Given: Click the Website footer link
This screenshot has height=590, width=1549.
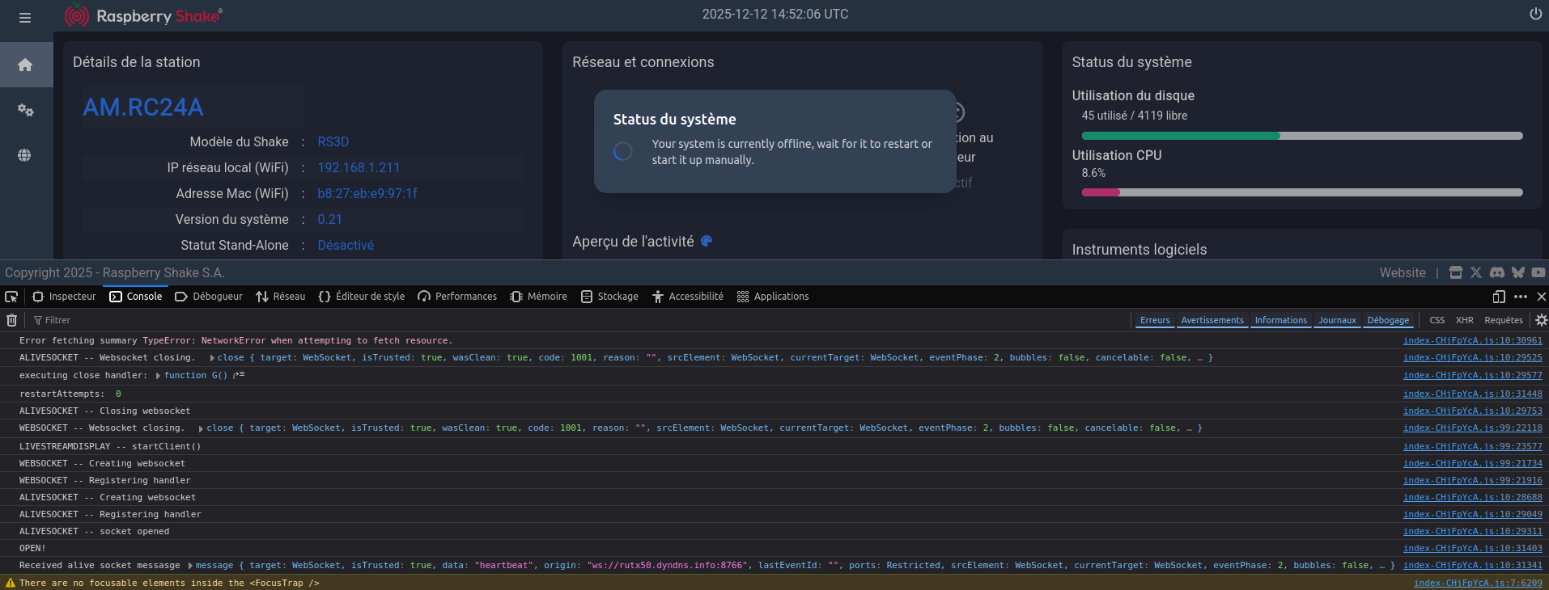Looking at the screenshot, I should 1402,273.
